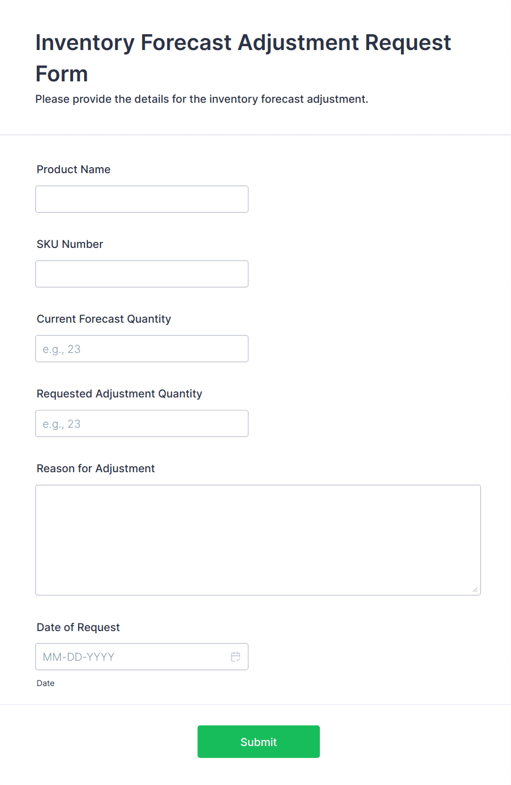Click the form title heading text
The image size is (511, 785).
tap(243, 58)
